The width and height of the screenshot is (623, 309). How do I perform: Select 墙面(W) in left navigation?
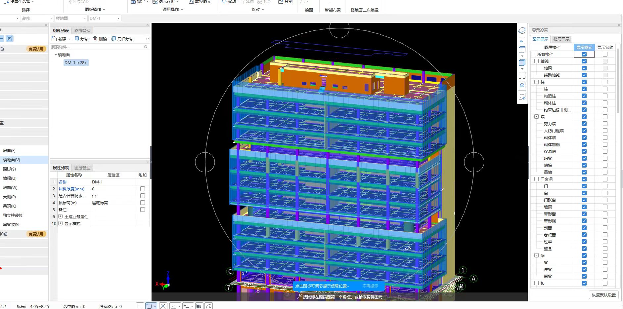[x=10, y=187]
